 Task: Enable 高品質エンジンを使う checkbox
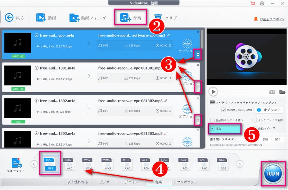[x=212, y=120]
